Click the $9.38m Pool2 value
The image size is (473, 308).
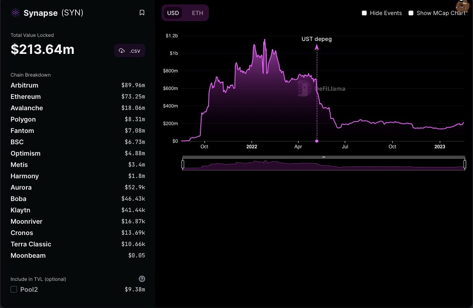(x=135, y=289)
